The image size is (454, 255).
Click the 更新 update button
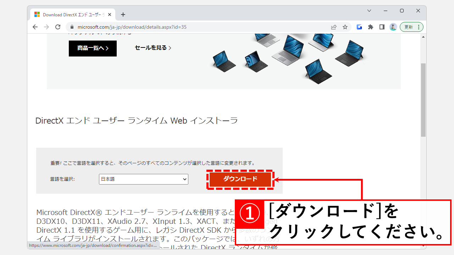[408, 27]
